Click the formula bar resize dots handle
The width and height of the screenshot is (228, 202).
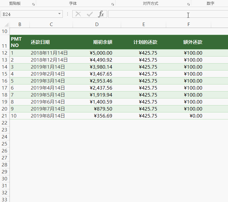(x=68, y=14)
